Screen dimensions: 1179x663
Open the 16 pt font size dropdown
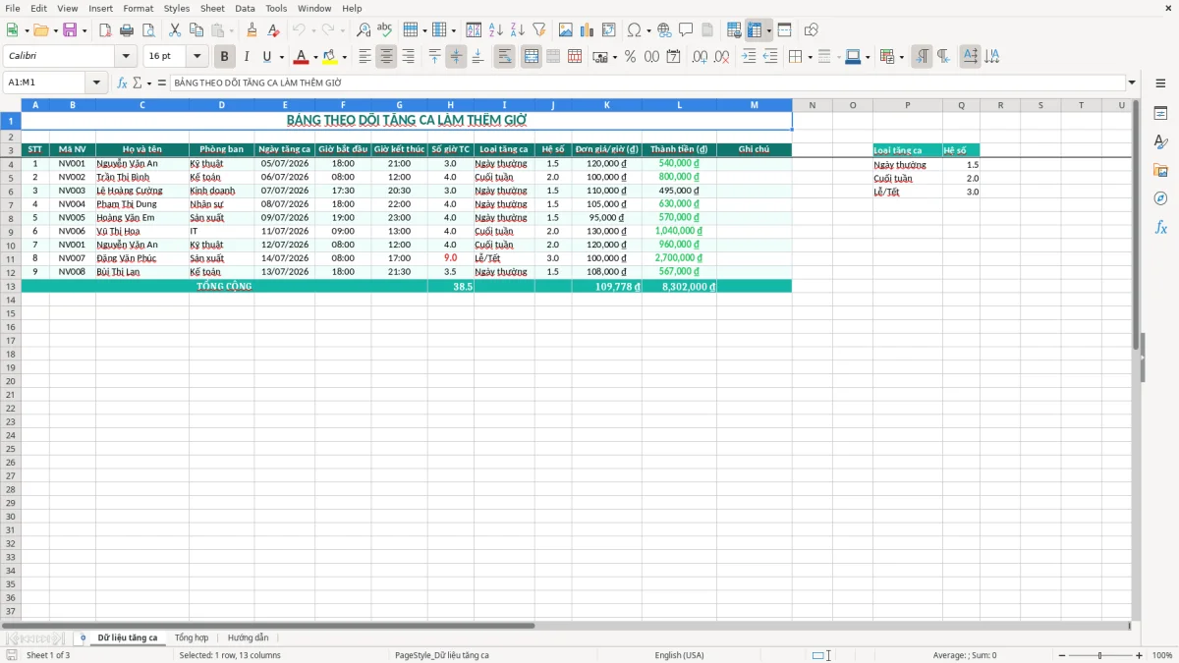pyautogui.click(x=197, y=57)
